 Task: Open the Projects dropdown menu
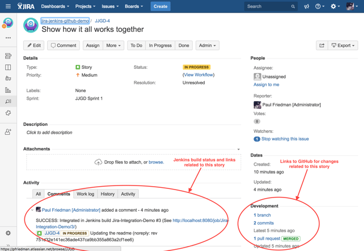[x=85, y=6]
